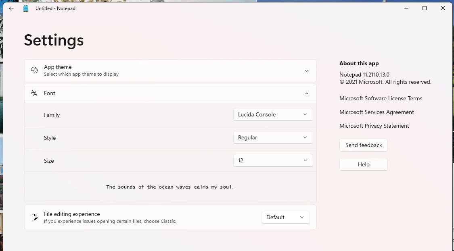Open the font Size dropdown
The height and width of the screenshot is (251, 454).
click(x=273, y=160)
